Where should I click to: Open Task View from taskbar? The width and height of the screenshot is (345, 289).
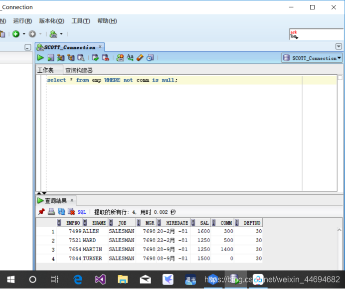pos(54,280)
